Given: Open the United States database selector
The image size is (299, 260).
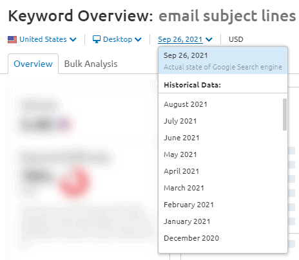Looking at the screenshot, I should tap(43, 39).
